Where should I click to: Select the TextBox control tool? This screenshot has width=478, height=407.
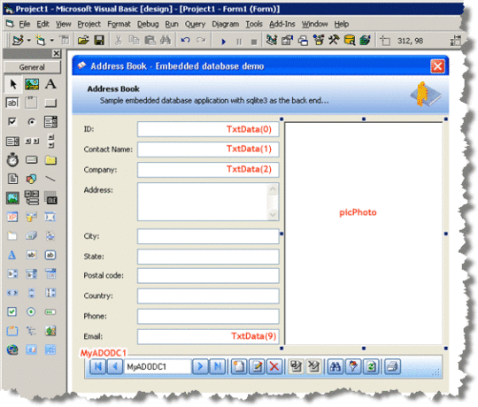[x=12, y=103]
